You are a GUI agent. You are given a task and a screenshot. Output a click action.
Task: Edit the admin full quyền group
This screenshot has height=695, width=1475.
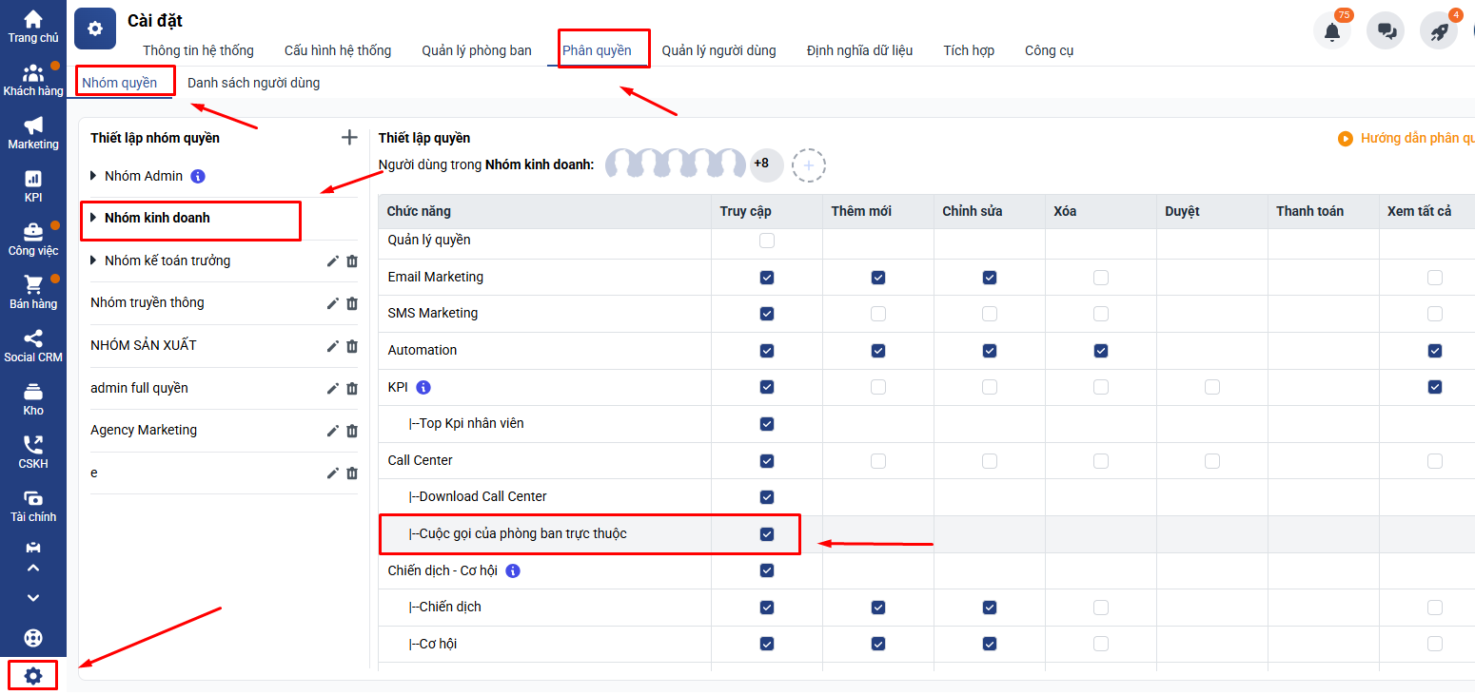(332, 388)
